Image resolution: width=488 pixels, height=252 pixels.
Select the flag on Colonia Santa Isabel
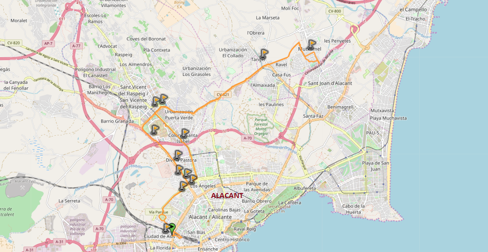coord(185,134)
